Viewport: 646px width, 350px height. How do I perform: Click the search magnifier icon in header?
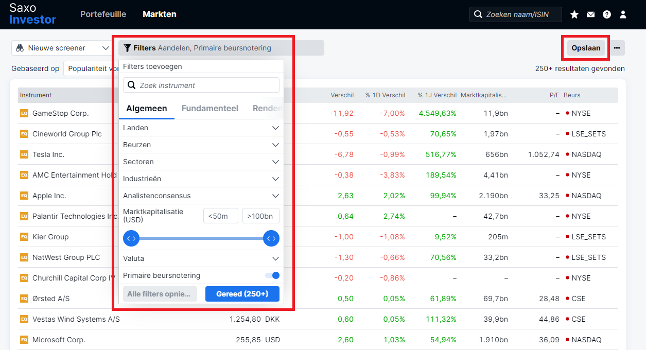coord(478,14)
